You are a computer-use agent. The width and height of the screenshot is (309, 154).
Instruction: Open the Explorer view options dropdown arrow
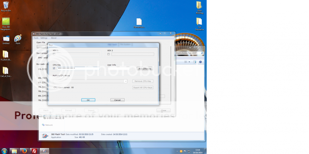pyautogui.click(x=189, y=62)
